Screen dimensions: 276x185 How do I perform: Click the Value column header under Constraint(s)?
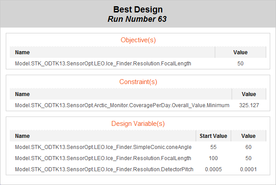248,94
